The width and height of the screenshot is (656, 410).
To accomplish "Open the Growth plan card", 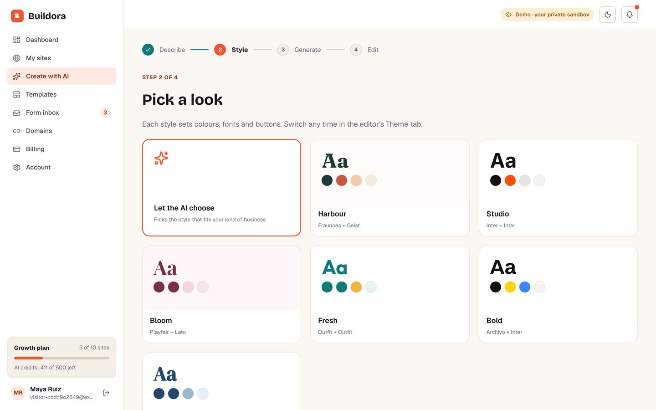I will point(61,358).
